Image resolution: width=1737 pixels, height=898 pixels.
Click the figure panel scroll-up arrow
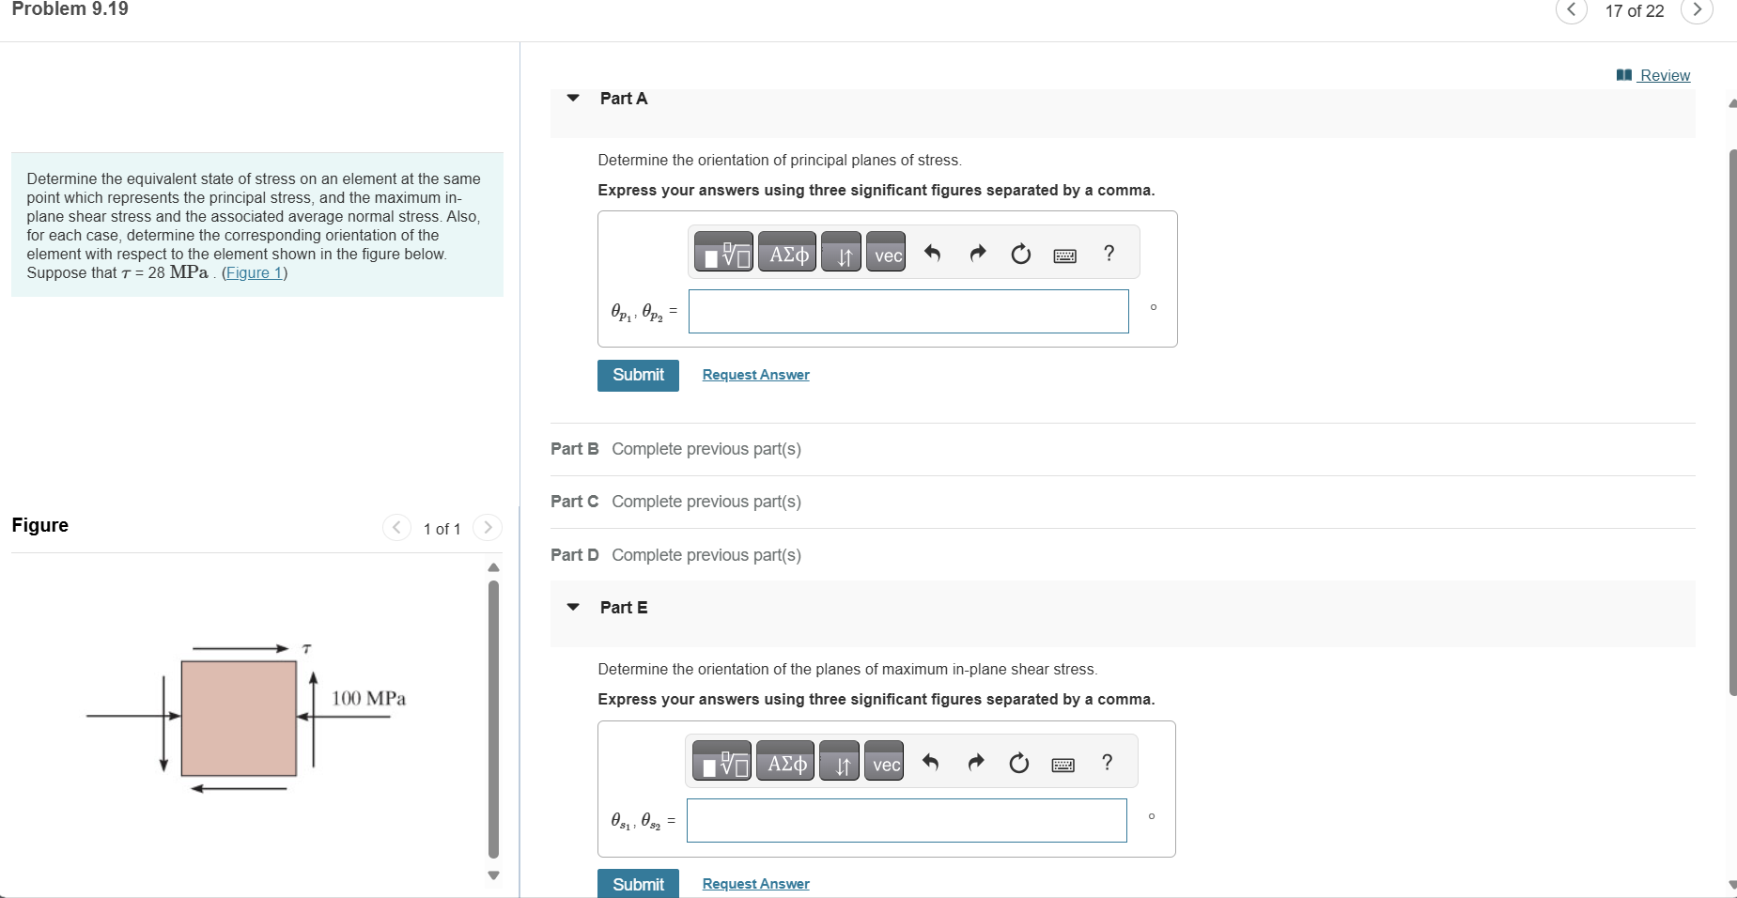click(x=493, y=567)
